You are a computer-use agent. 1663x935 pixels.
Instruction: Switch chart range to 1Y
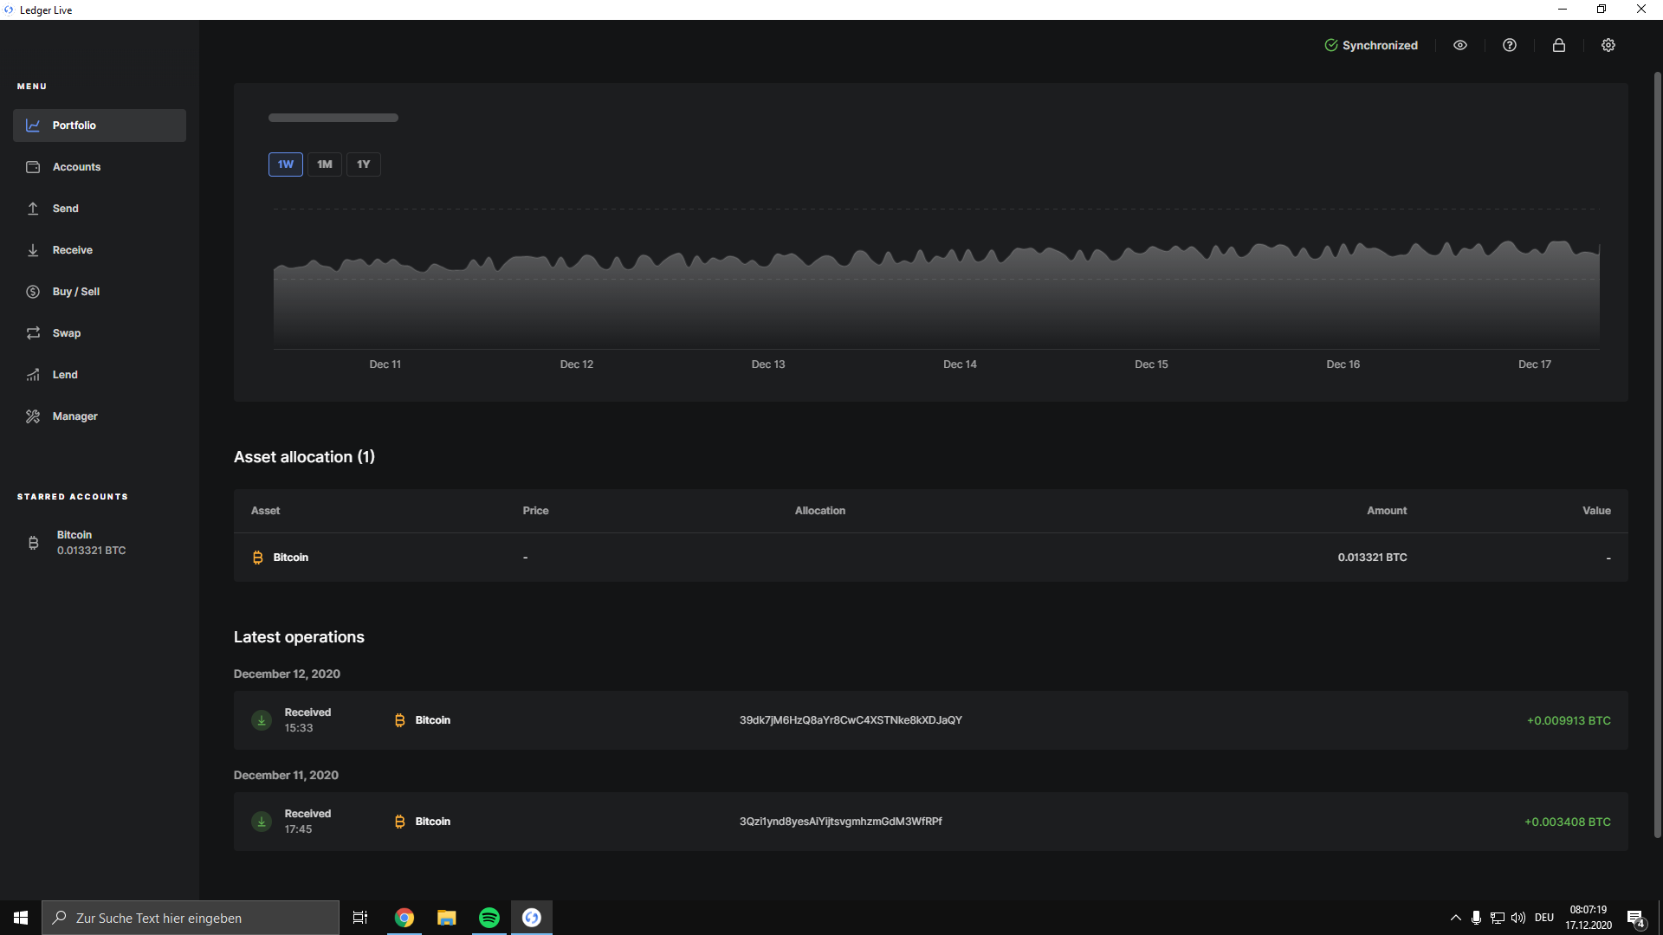point(364,164)
